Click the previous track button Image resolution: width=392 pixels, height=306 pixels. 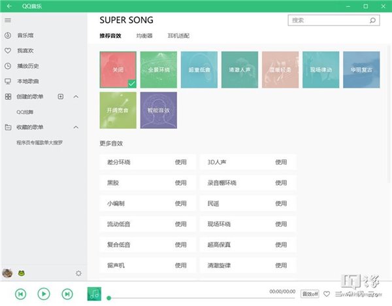coord(20,294)
